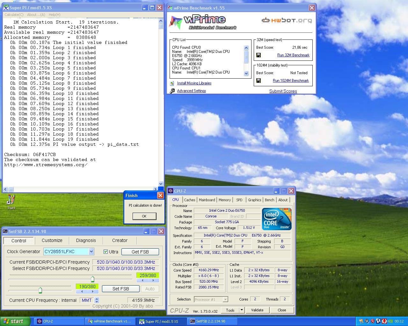Screen dimensions: 408x326
Task: Open the Customize tab in SetFSB
Action: 52,240
